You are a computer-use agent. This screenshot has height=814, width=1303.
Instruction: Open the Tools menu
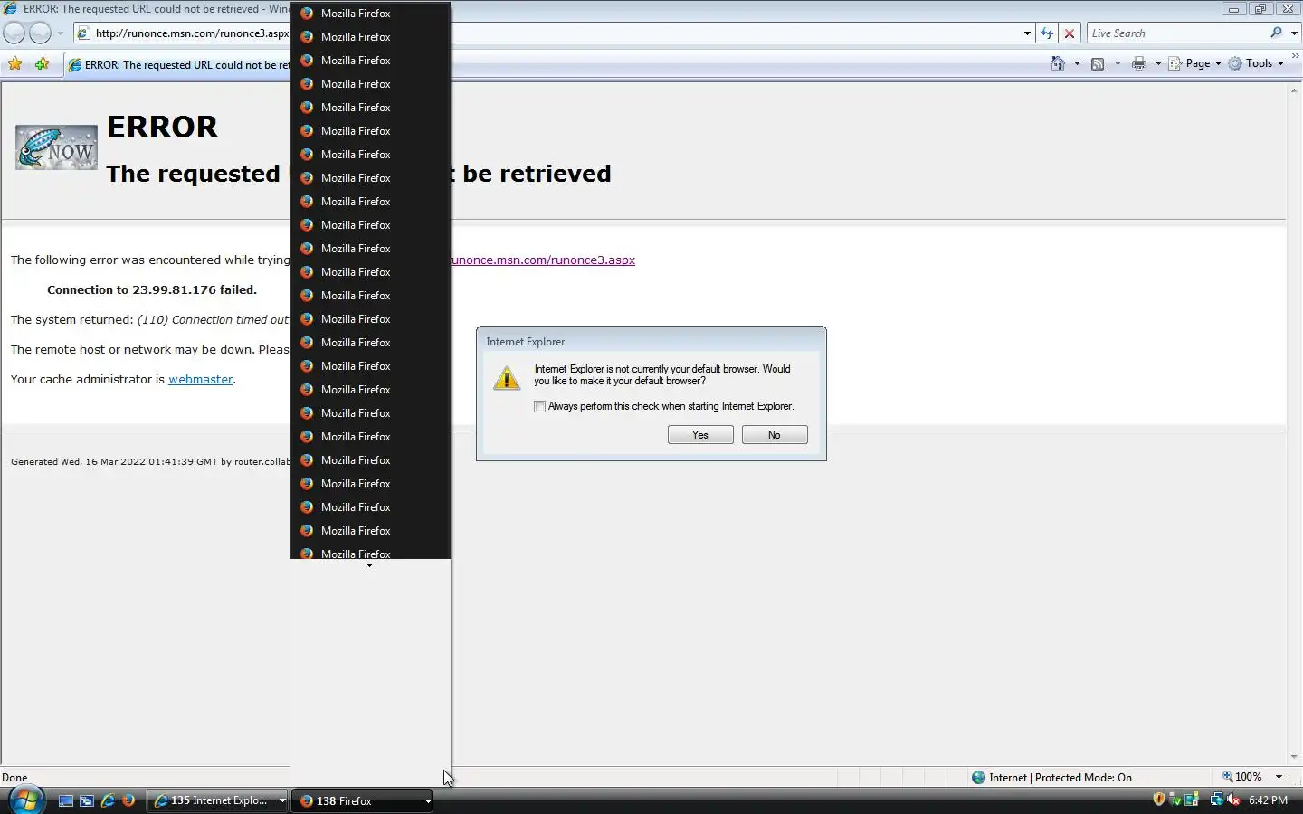(1256, 63)
